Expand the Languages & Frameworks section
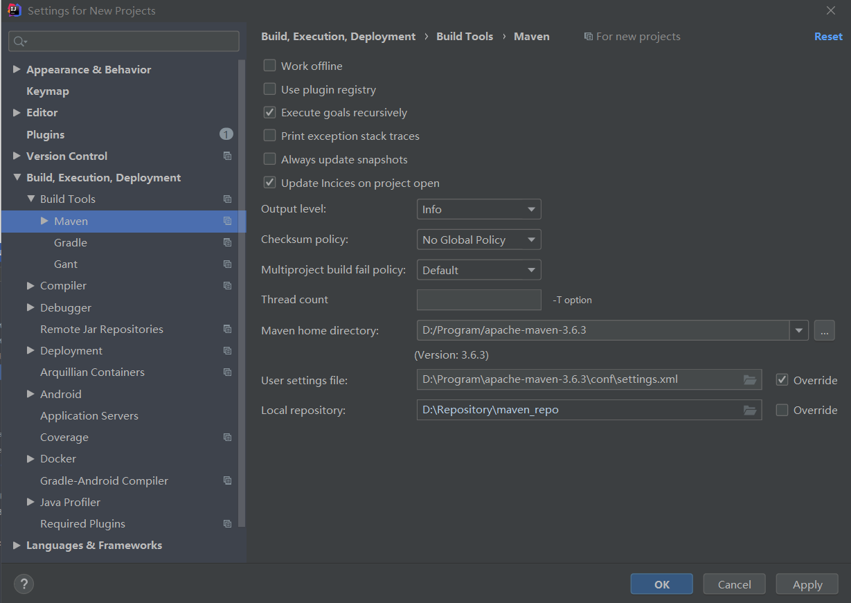 17,545
